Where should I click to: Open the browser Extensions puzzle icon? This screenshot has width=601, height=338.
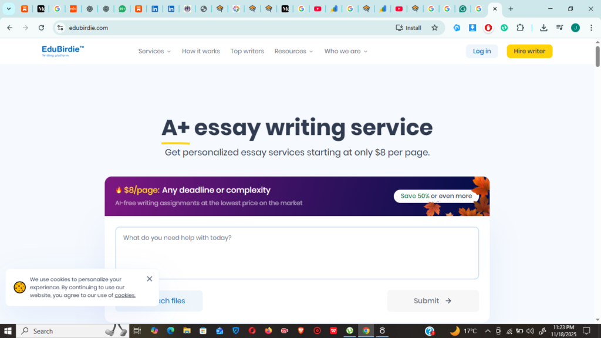tap(520, 28)
